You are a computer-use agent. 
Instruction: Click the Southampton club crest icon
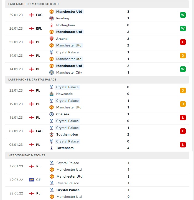click(x=52, y=134)
